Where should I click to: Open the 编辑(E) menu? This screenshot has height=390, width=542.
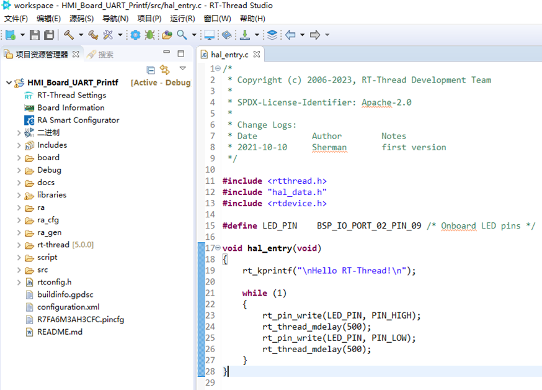[48, 19]
